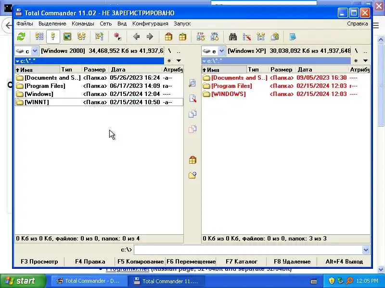The width and height of the screenshot is (385, 288).
Task: Open the left panel directory history arrow
Action: [179, 61]
